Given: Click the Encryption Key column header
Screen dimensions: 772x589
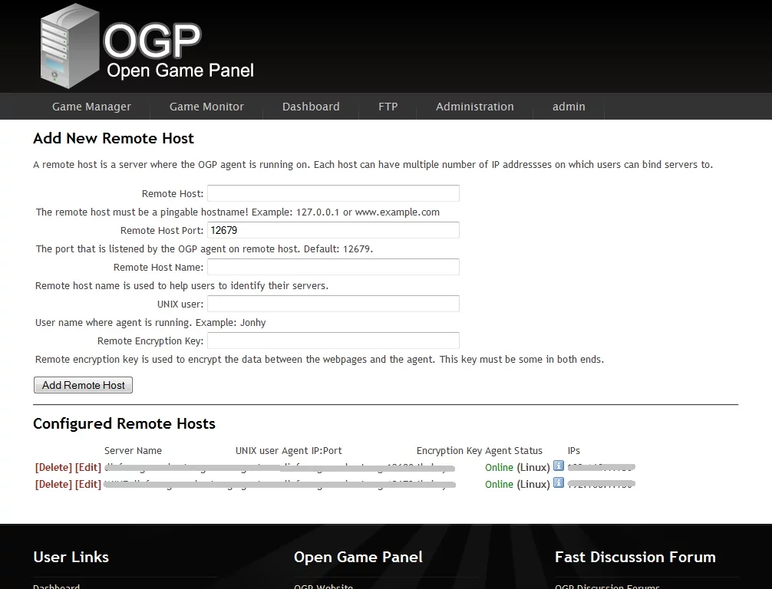Looking at the screenshot, I should point(449,451).
